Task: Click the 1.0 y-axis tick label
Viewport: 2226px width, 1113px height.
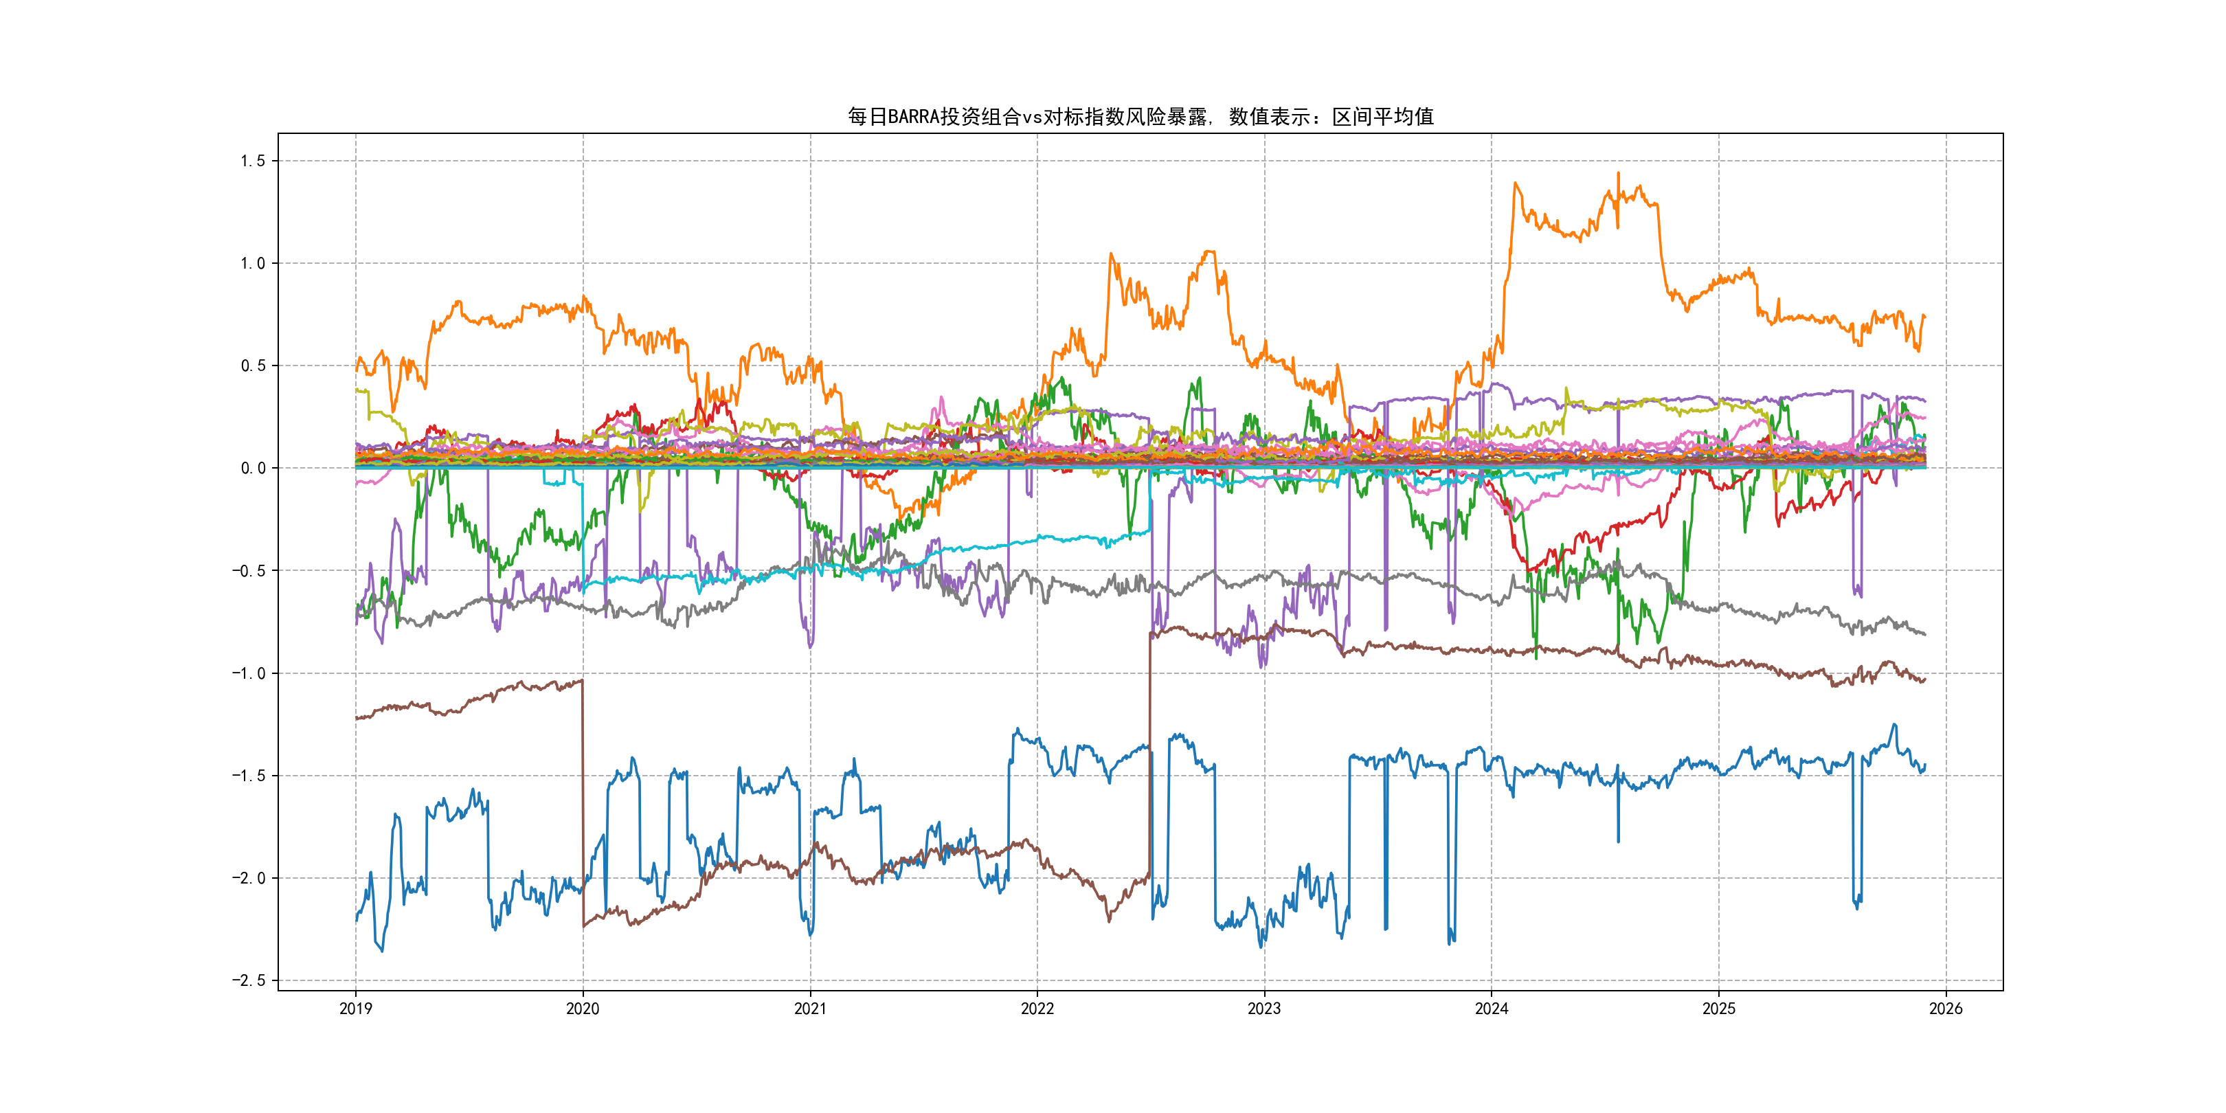Action: 252,264
